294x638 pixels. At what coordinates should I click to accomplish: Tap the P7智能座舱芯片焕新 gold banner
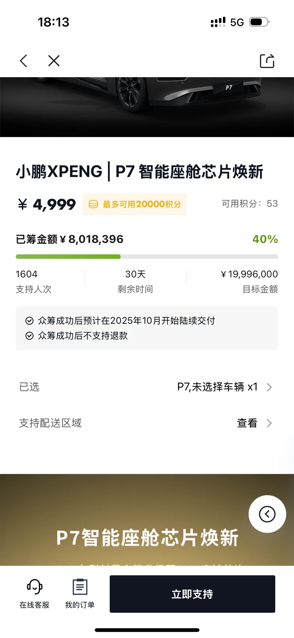point(147,520)
